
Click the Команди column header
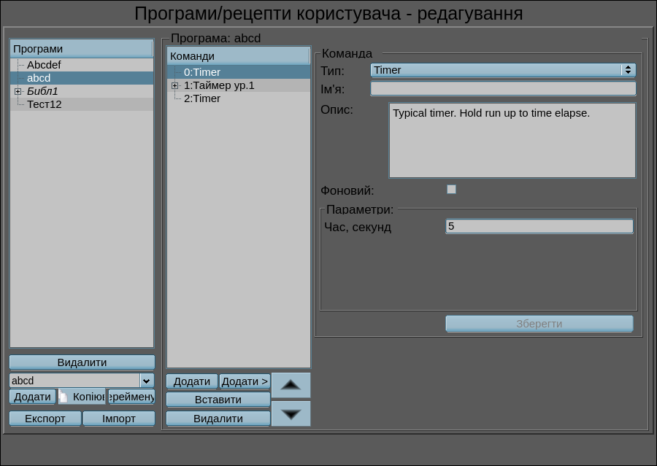pos(238,56)
